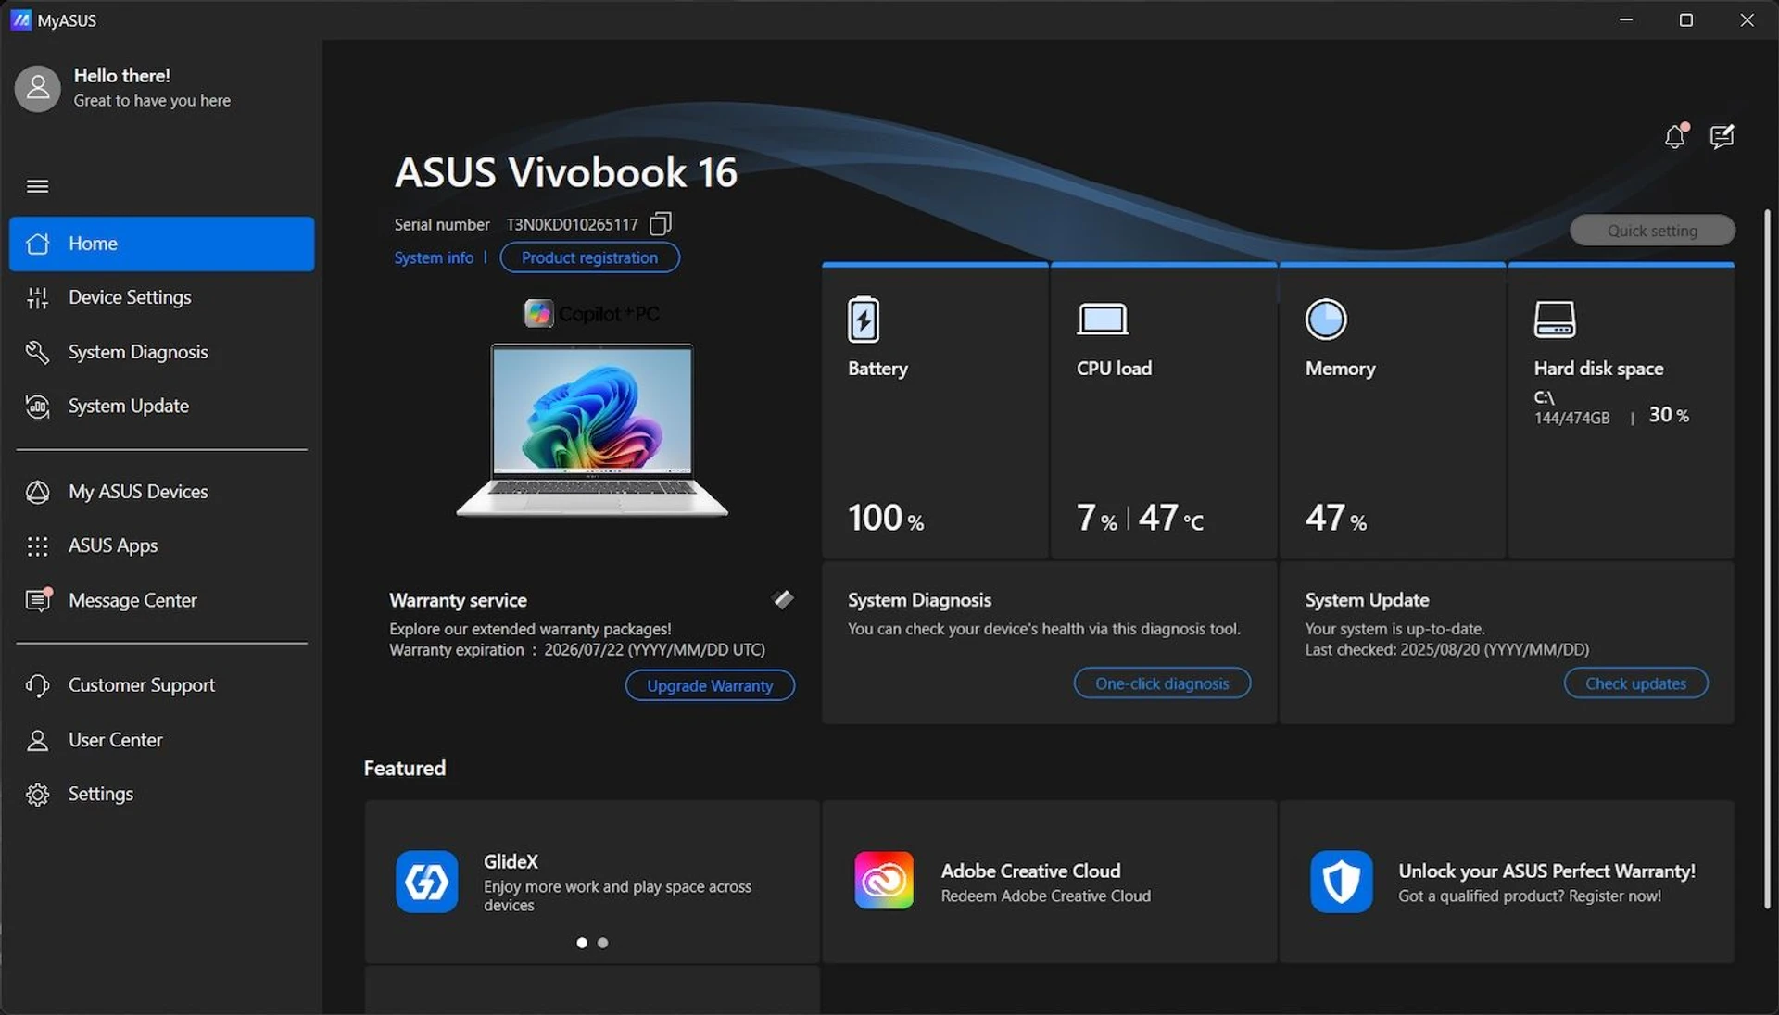Click the serial number T3N0KD010265117

(x=572, y=224)
